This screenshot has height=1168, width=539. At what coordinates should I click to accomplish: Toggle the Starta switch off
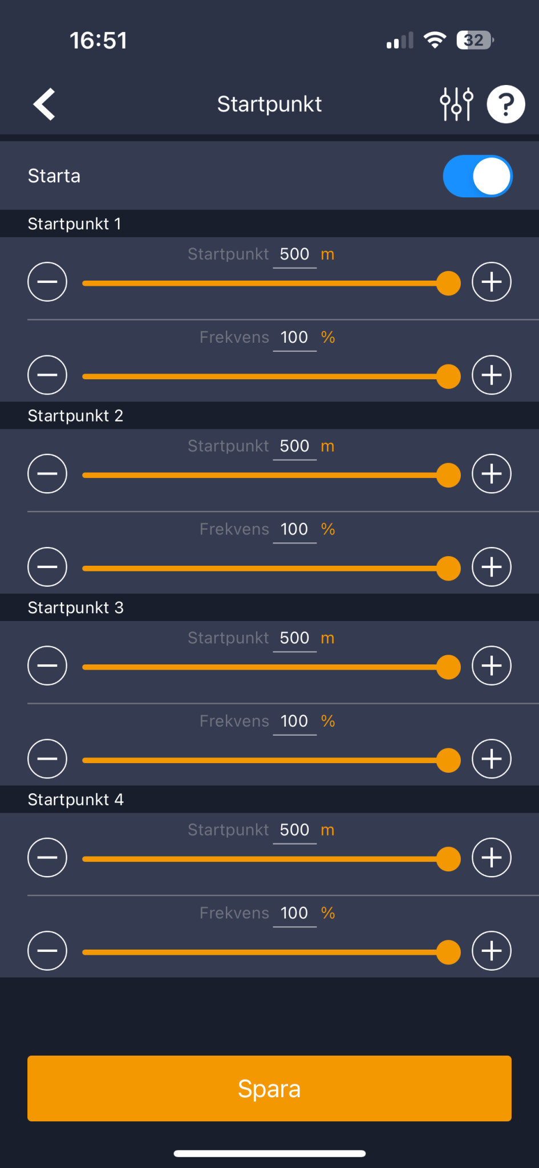[x=477, y=176]
